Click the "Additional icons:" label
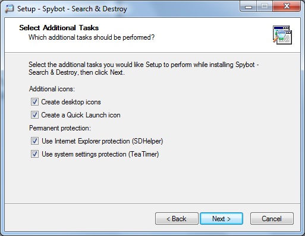This screenshot has height=236, width=305. pos(52,89)
